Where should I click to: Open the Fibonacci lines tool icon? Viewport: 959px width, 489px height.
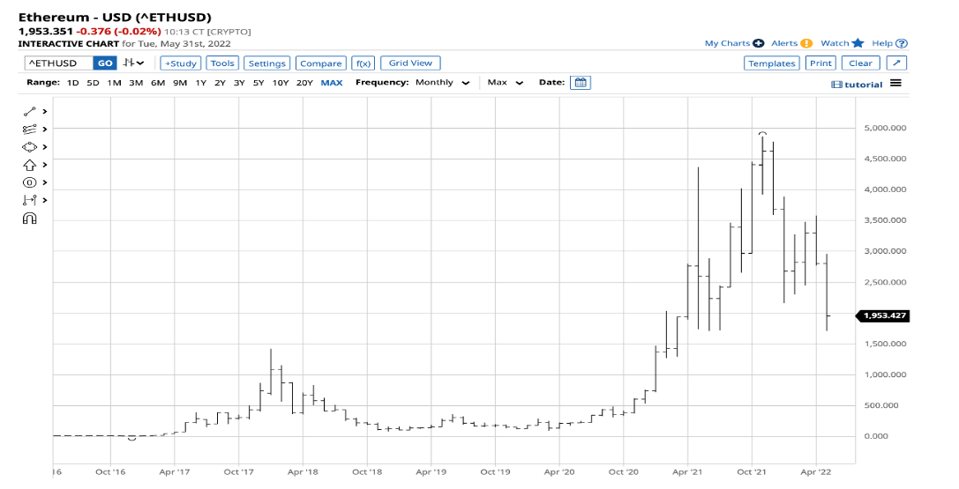(29, 130)
